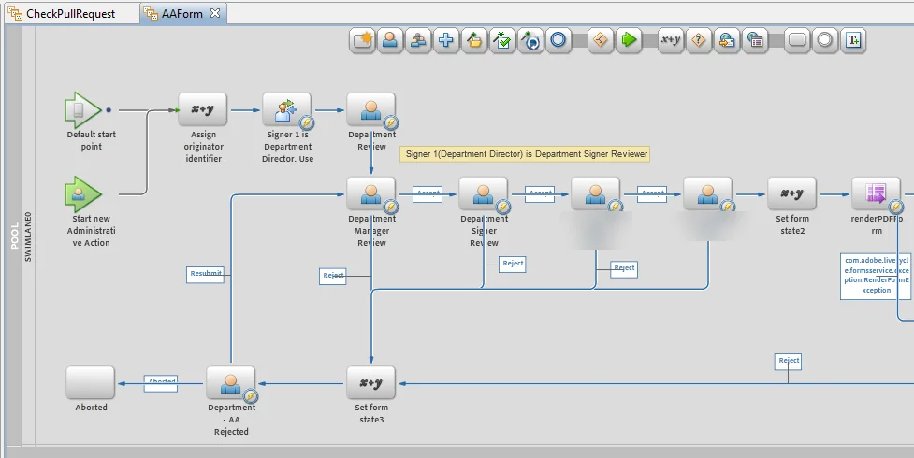The height and width of the screenshot is (458, 914).
Task: Select the orange gateway diamond toolbar icon
Action: coord(601,40)
